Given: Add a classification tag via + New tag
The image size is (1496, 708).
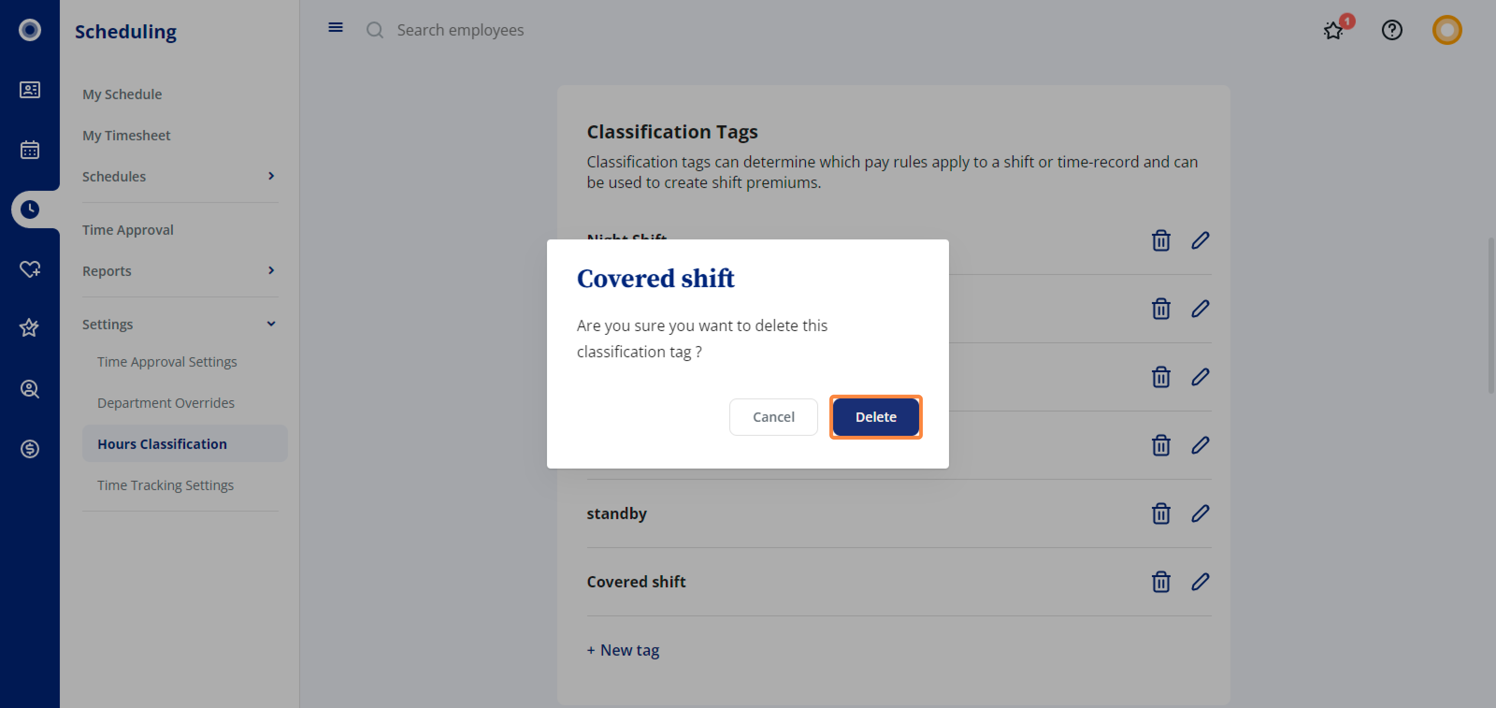Looking at the screenshot, I should [623, 650].
